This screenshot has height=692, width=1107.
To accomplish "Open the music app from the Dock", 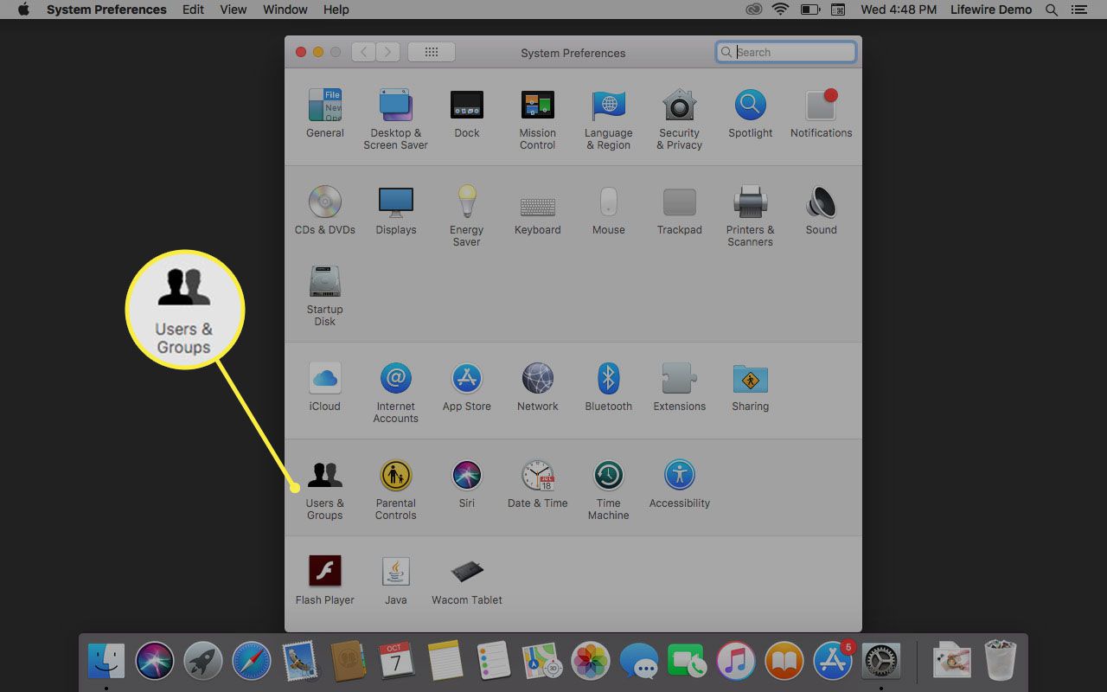I will pos(736,661).
